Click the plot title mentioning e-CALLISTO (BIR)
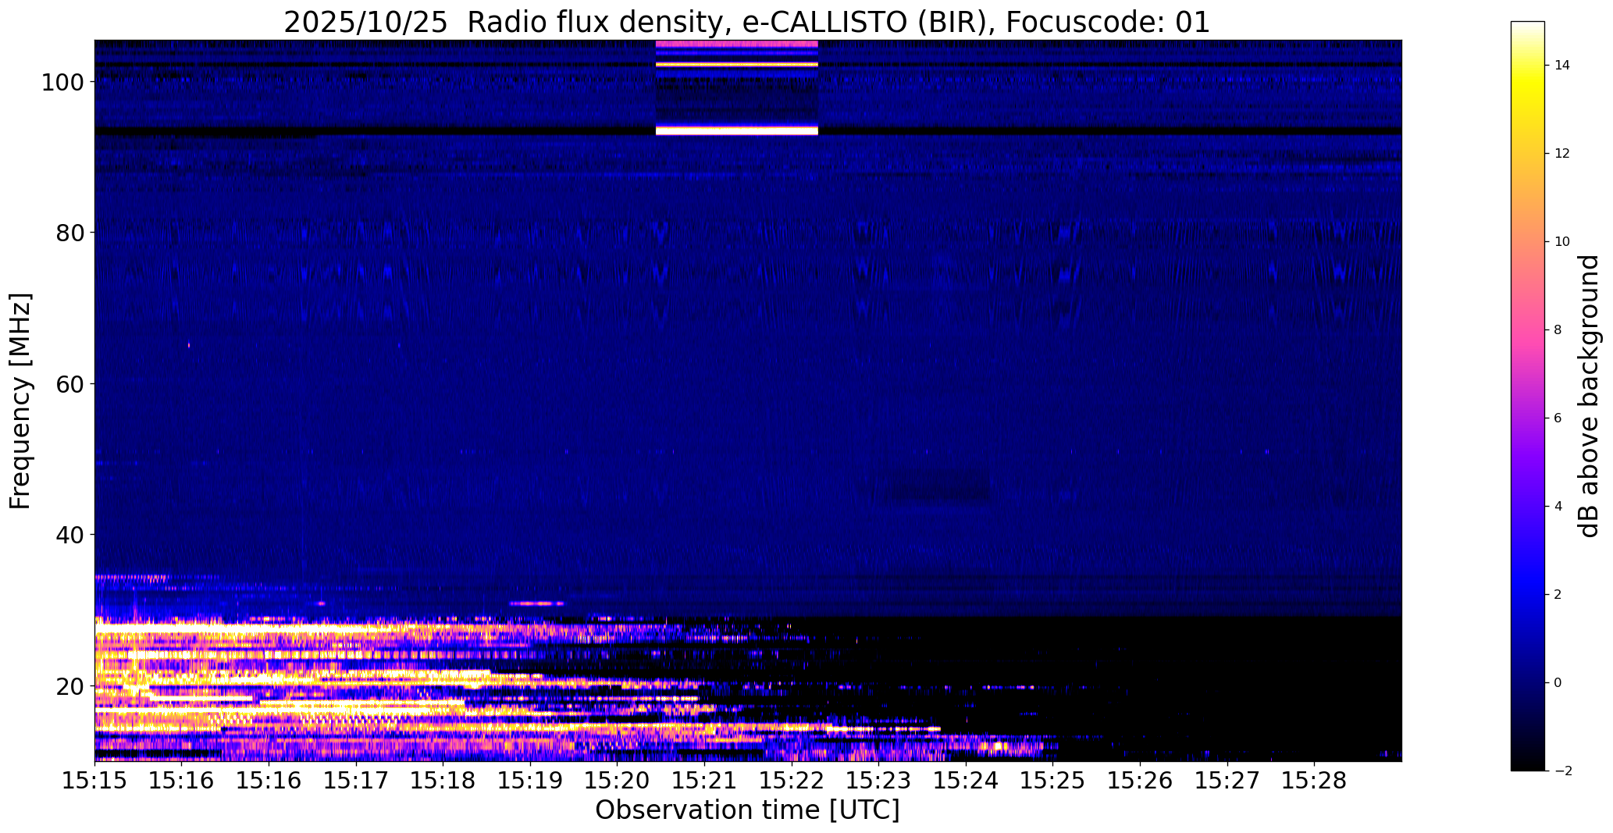 pyautogui.click(x=746, y=22)
